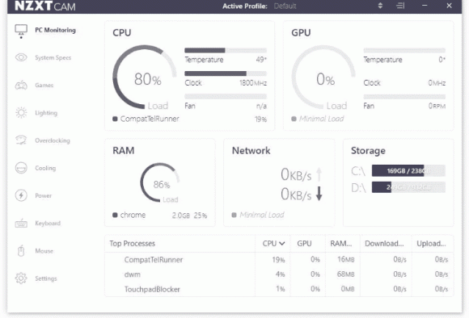This screenshot has width=469, height=318.
Task: Click the GPU Fan 0RPM value
Action: (x=437, y=106)
